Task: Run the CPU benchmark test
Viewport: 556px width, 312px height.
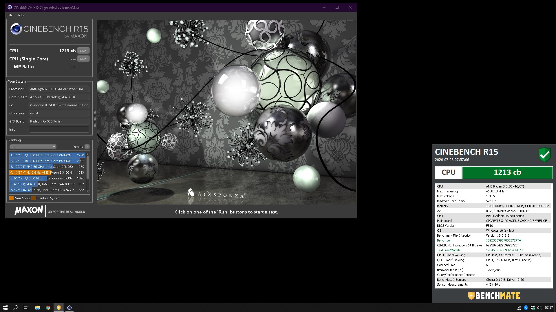Action: click(83, 51)
